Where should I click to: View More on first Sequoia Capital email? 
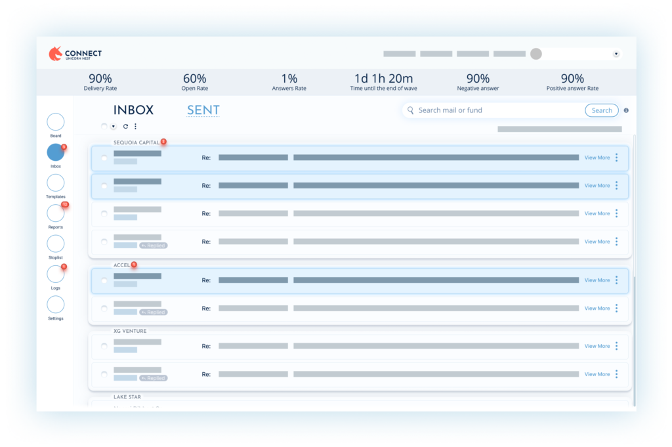[597, 158]
